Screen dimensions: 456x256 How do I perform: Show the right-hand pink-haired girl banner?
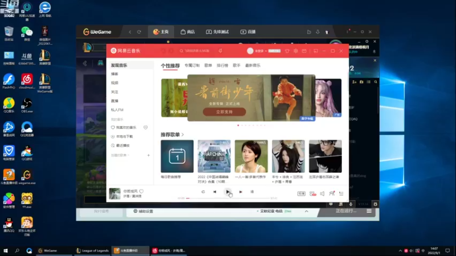tap(328, 98)
